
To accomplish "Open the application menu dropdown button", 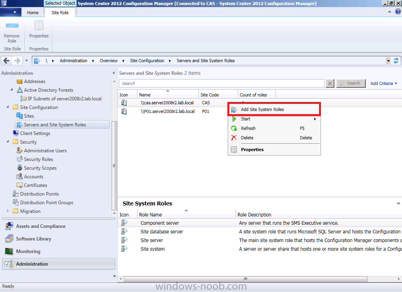I will (11, 12).
